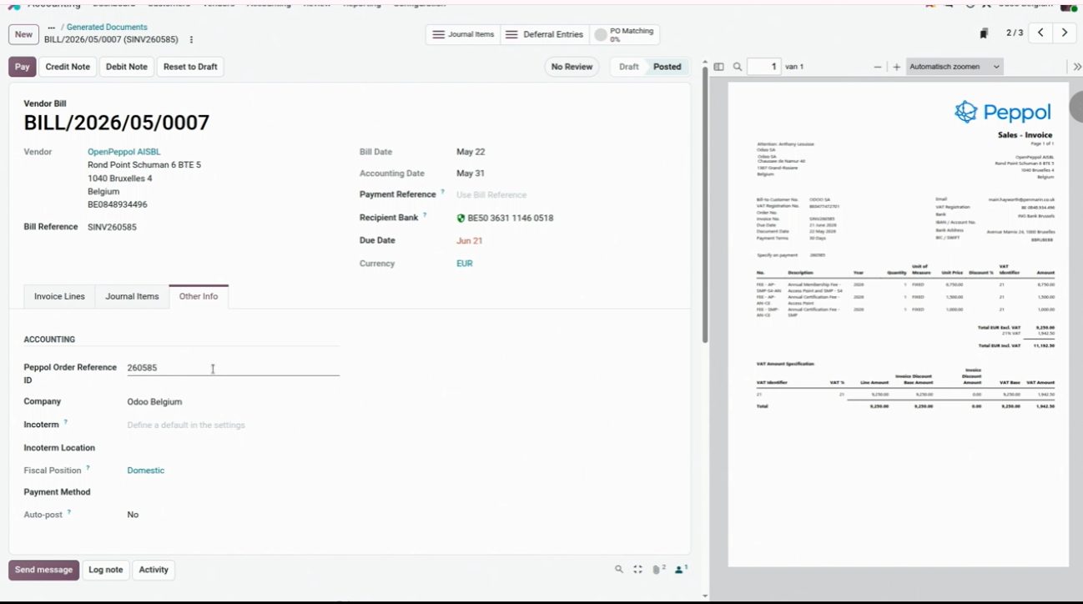Viewport: 1083px width, 604px height.
Task: Click Credit Note button
Action: coord(68,67)
